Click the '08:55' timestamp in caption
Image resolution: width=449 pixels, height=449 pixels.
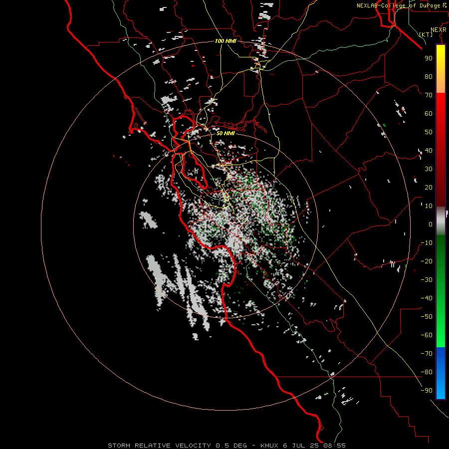[334, 446]
